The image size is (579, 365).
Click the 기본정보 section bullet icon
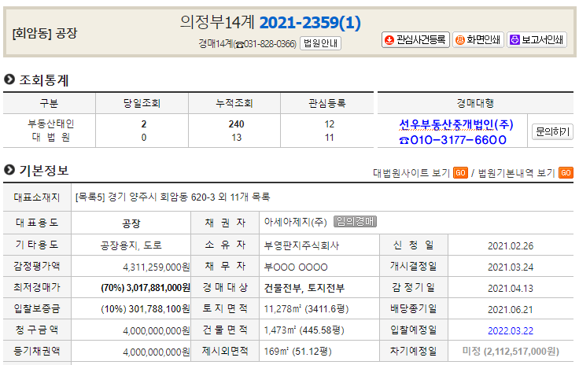coord(9,170)
